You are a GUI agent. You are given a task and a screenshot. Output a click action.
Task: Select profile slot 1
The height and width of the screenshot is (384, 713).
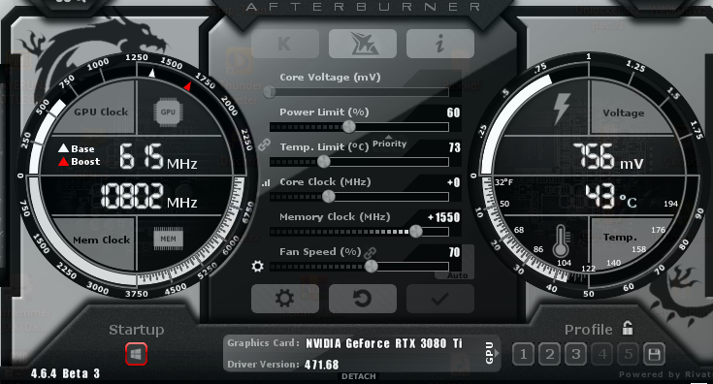coord(524,354)
